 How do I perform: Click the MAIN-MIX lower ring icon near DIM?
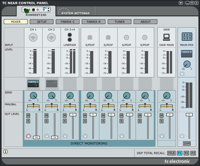(182, 136)
